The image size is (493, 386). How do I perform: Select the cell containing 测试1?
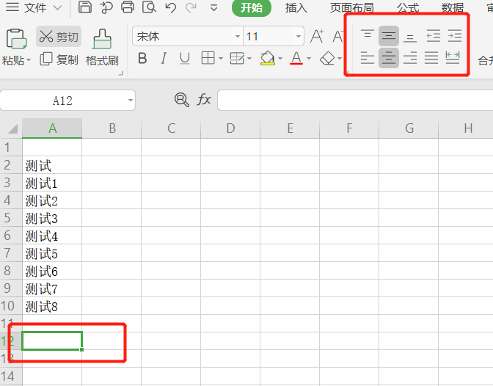[x=52, y=183]
